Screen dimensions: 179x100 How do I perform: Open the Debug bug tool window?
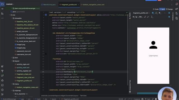click(x=2, y=80)
